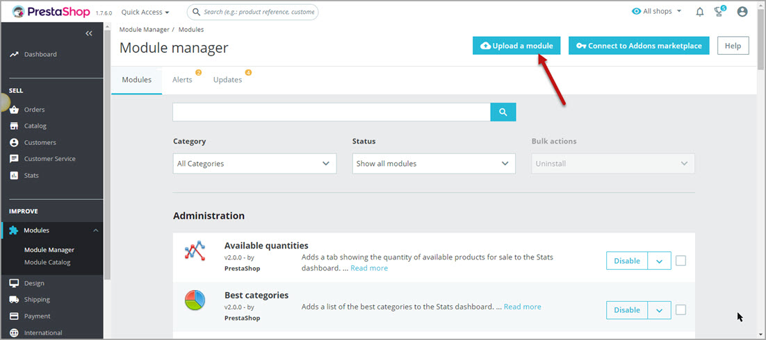
Task: Click the Available quantities module title
Action: click(x=266, y=246)
